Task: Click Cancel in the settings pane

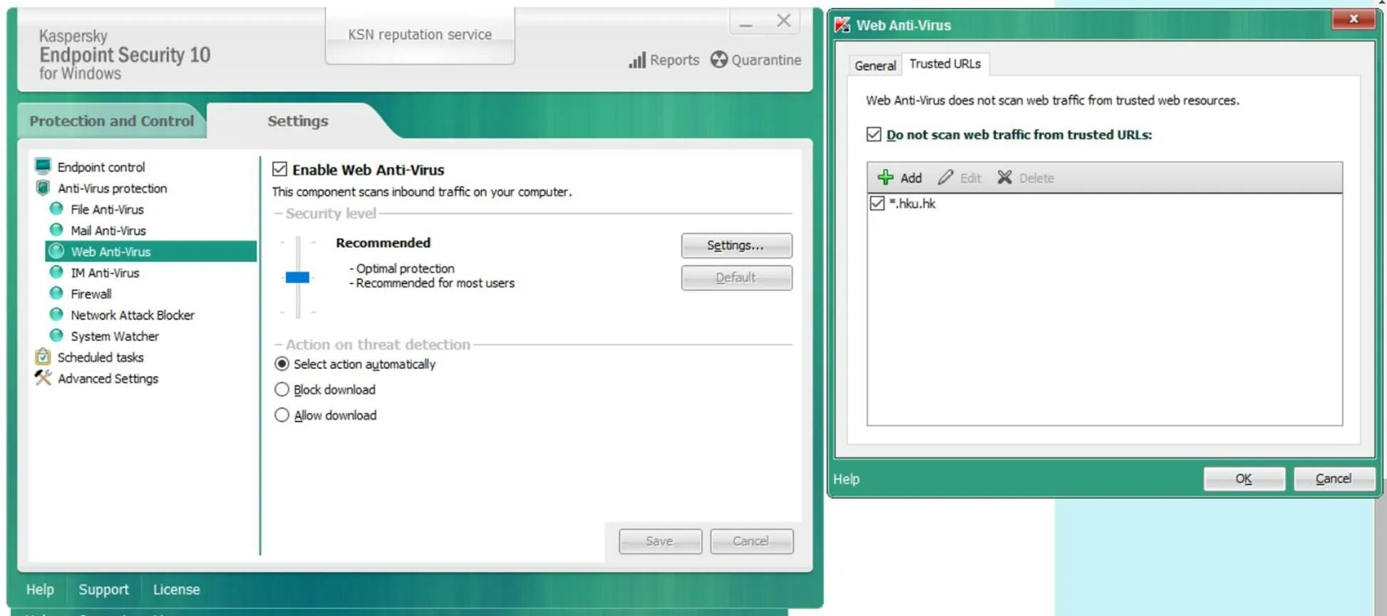Action: pyautogui.click(x=751, y=541)
